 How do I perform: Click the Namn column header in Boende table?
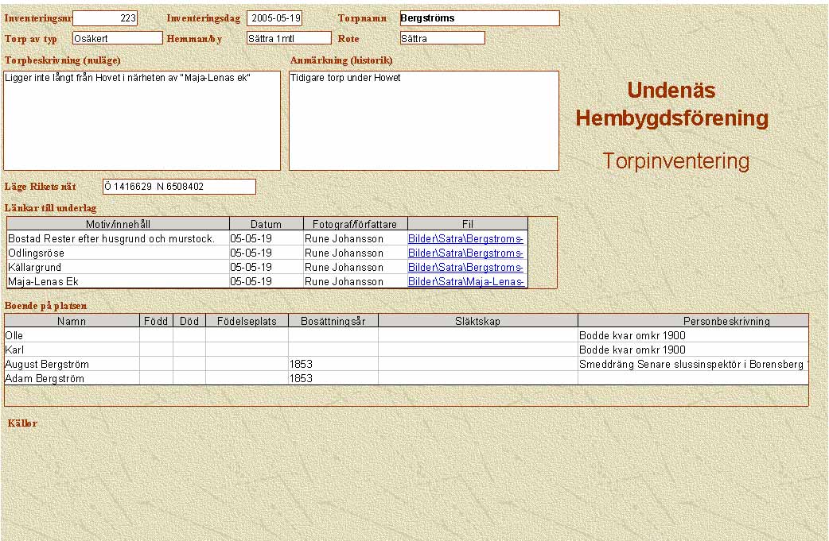click(72, 321)
